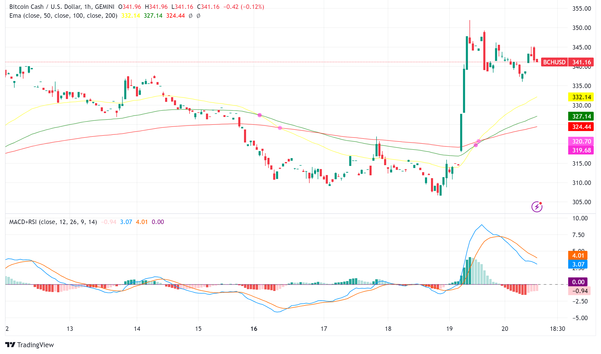Click the first ∅ symbol in the Ema legend
This screenshot has width=601, height=354.
(x=191, y=16)
